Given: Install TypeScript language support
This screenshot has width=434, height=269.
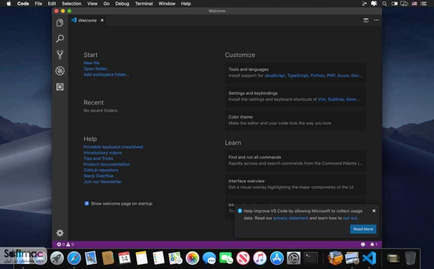Looking at the screenshot, I should pos(297,76).
